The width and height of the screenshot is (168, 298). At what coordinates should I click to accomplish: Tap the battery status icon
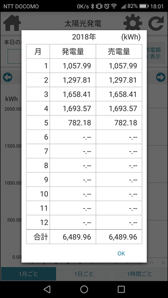point(144,6)
